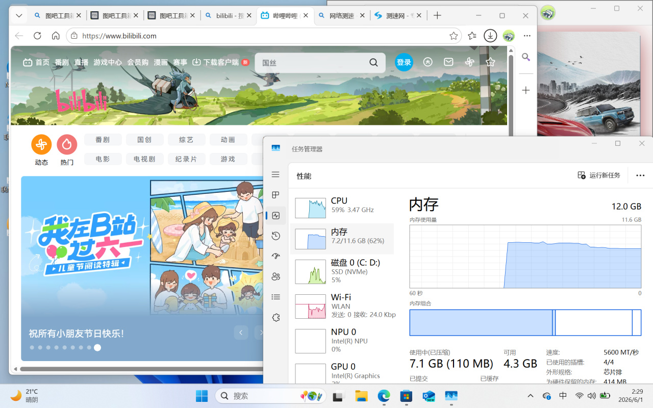Click the Windows taskbar 搜索 box
Screen dimensions: 653x408
click(x=271, y=396)
